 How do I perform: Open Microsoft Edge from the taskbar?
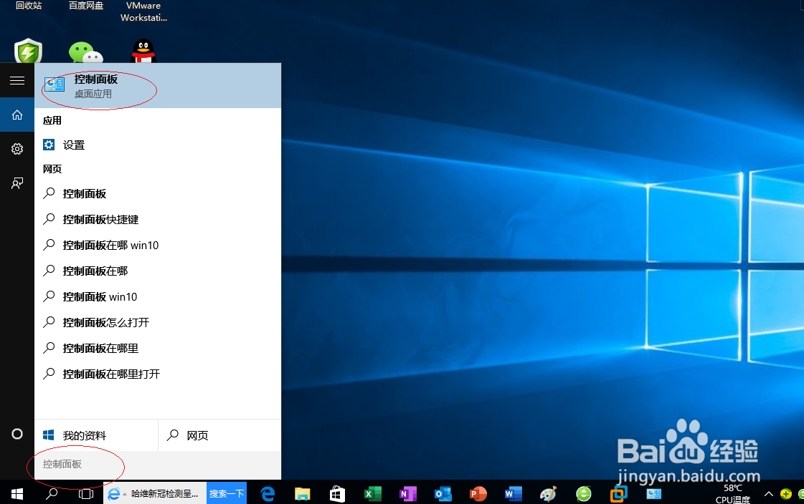pyautogui.click(x=267, y=494)
